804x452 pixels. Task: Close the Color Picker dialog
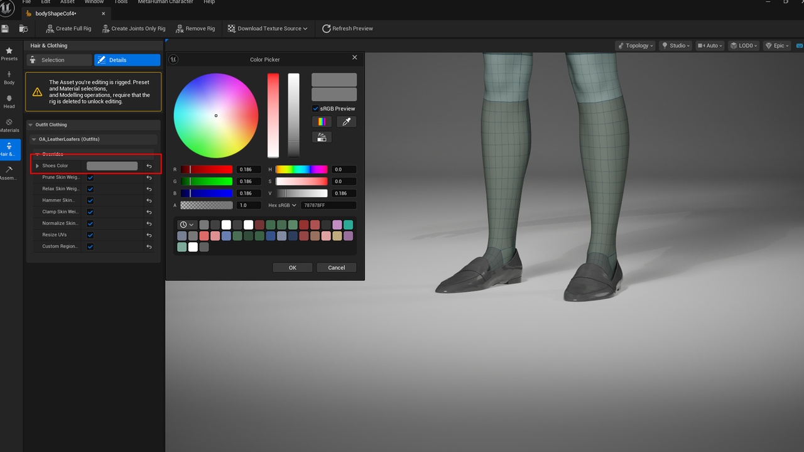tap(354, 58)
